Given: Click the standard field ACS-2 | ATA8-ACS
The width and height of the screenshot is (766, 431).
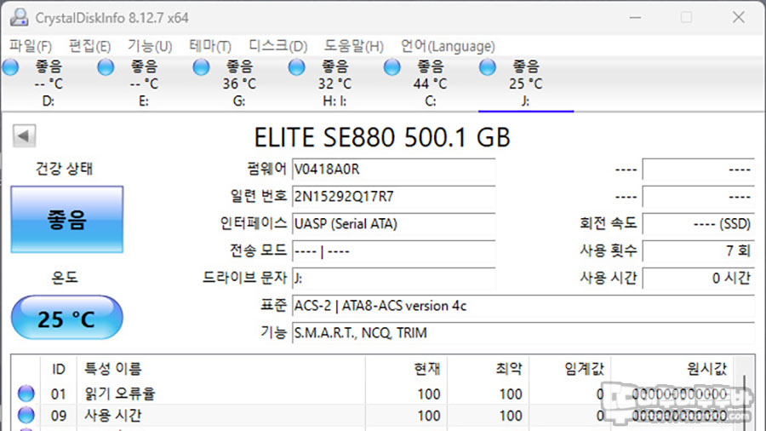Looking at the screenshot, I should [523, 306].
